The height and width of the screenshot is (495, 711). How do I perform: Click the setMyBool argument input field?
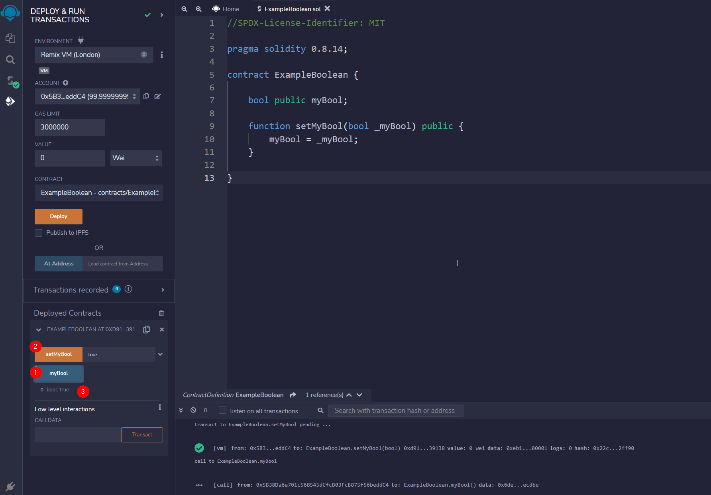(x=119, y=355)
